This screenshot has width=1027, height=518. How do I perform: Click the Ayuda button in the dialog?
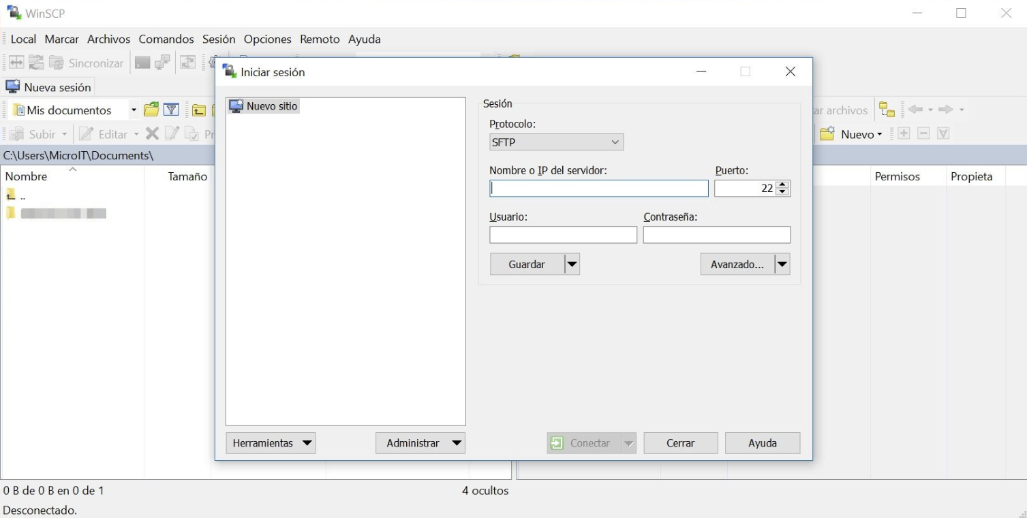(763, 443)
